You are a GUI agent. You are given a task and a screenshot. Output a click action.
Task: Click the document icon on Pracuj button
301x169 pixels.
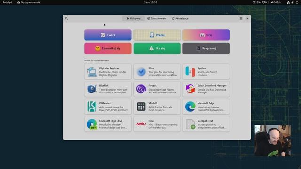(152, 35)
